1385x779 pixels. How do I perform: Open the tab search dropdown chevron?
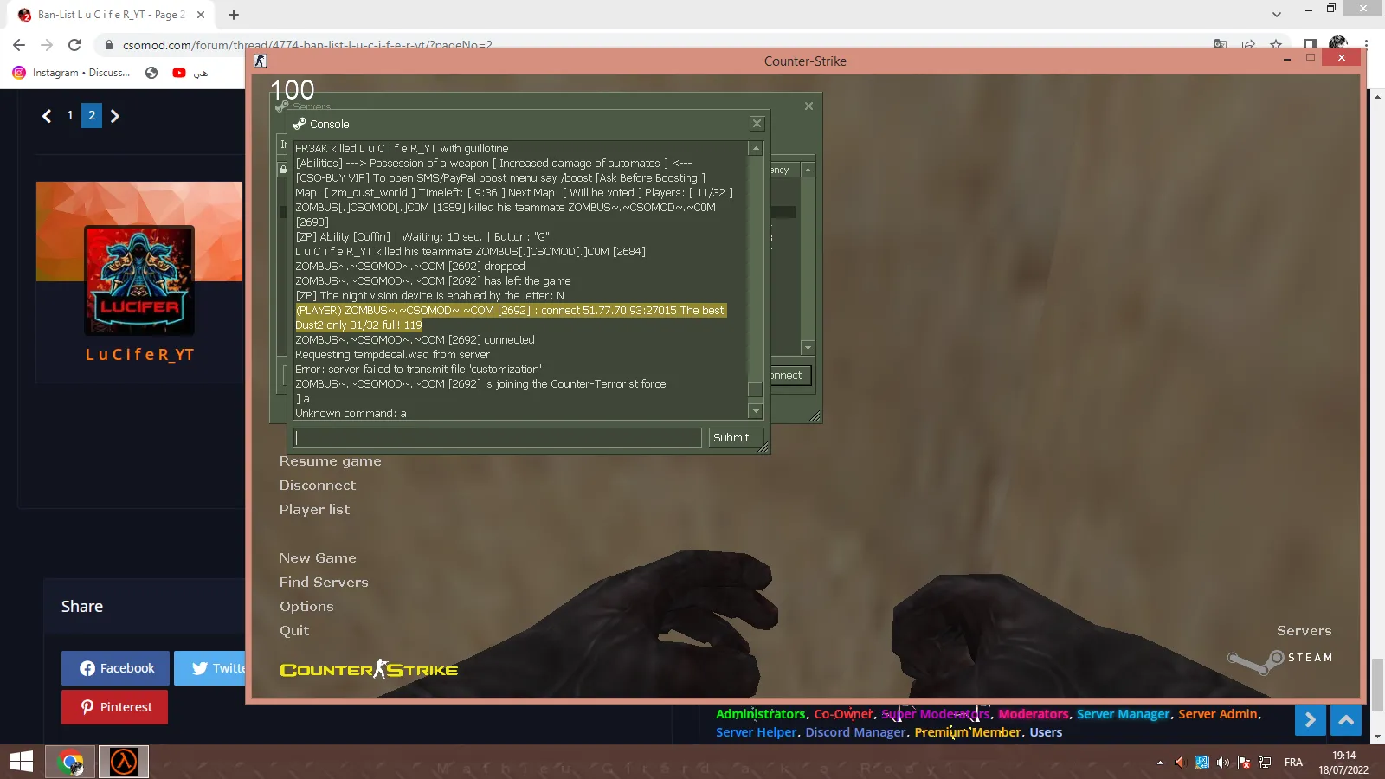1276,15
